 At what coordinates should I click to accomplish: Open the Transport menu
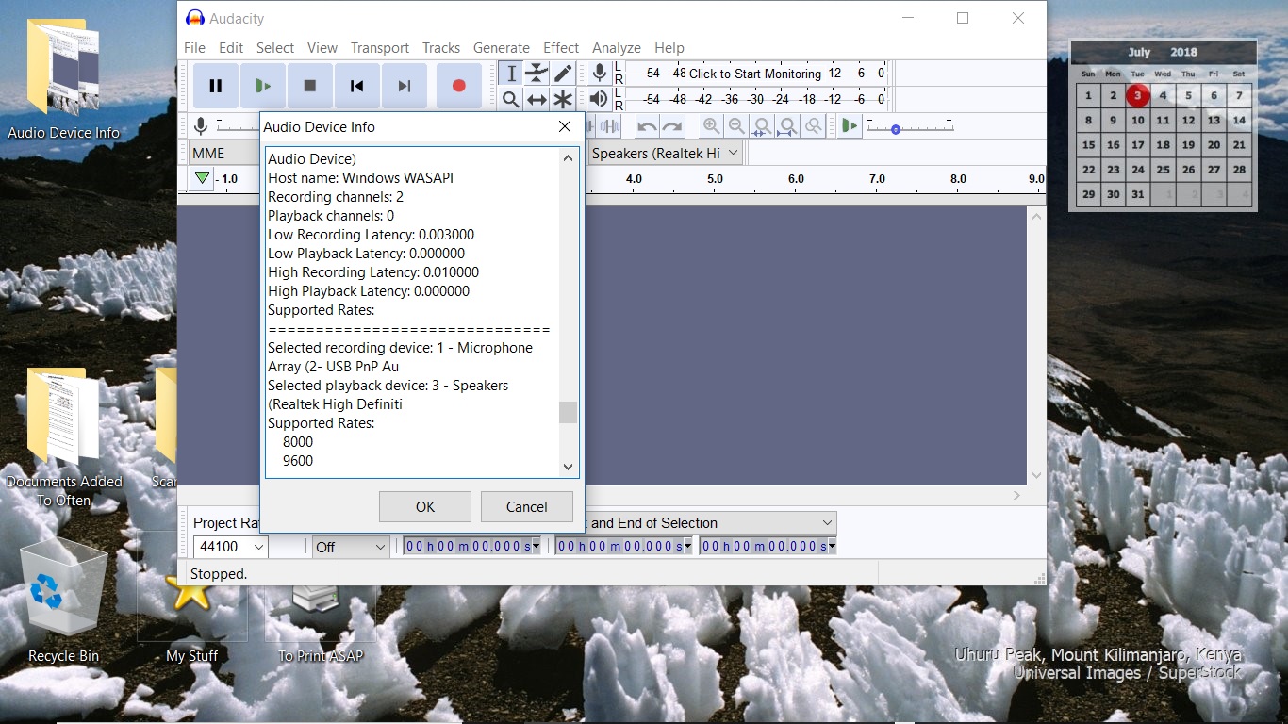click(x=380, y=48)
